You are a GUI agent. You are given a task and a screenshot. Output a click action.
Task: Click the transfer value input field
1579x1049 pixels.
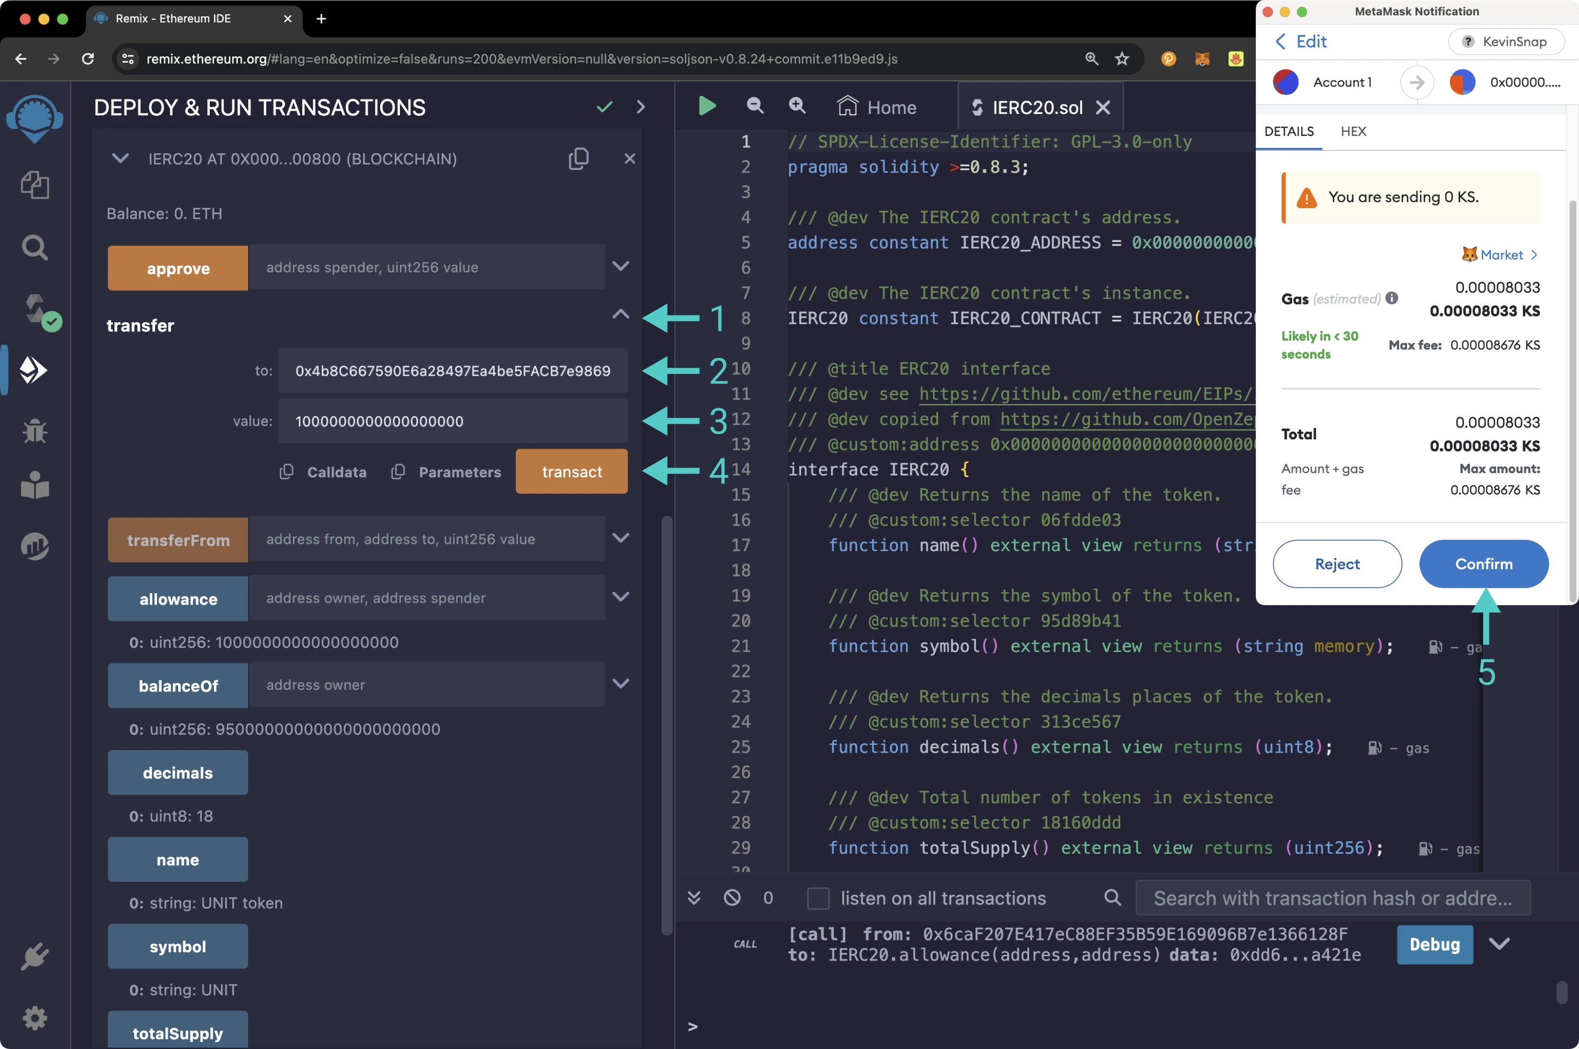click(453, 421)
